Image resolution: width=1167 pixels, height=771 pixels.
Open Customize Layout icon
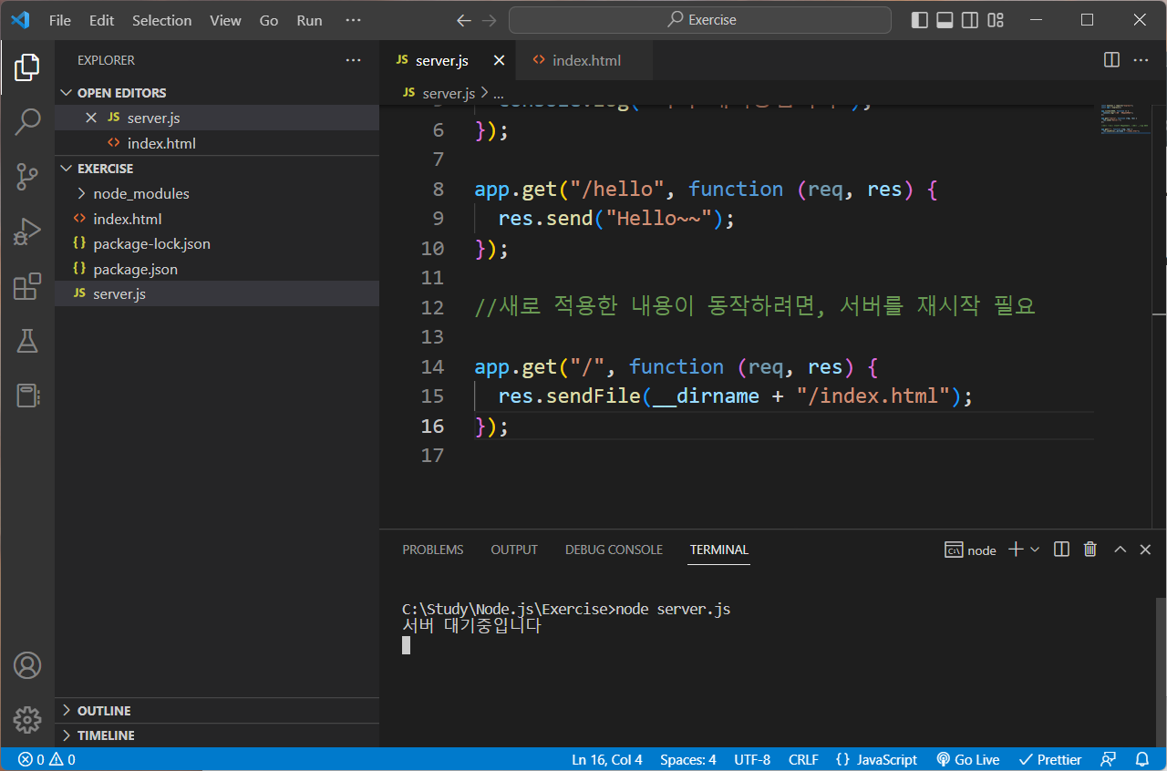coord(996,20)
